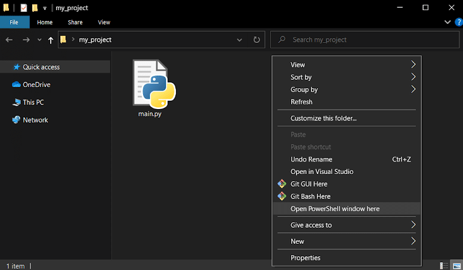Click my_project in the address bar
463x270 pixels.
tap(95, 40)
